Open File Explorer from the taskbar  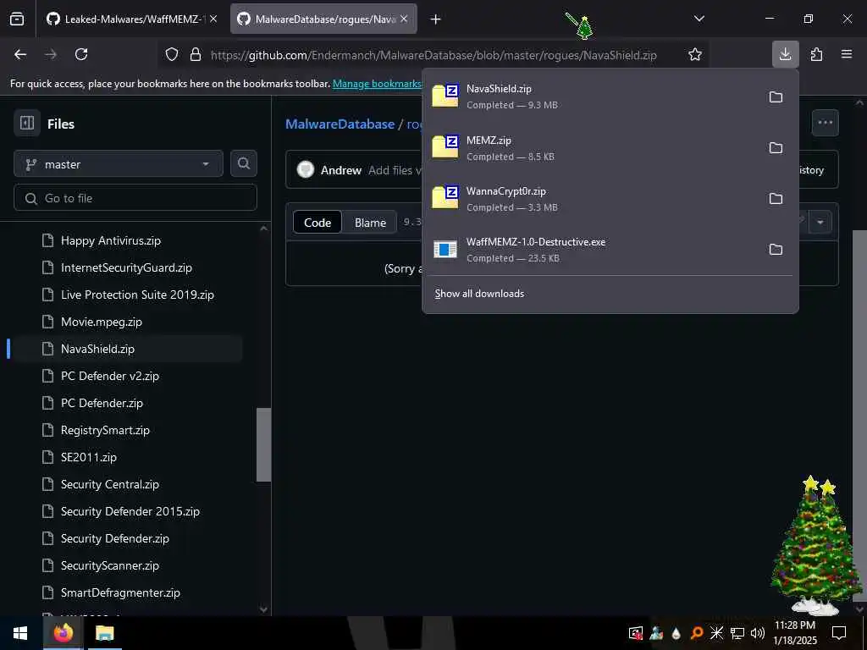click(x=104, y=633)
